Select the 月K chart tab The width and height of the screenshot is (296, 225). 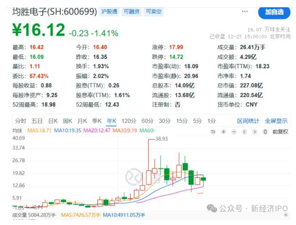pos(82,121)
